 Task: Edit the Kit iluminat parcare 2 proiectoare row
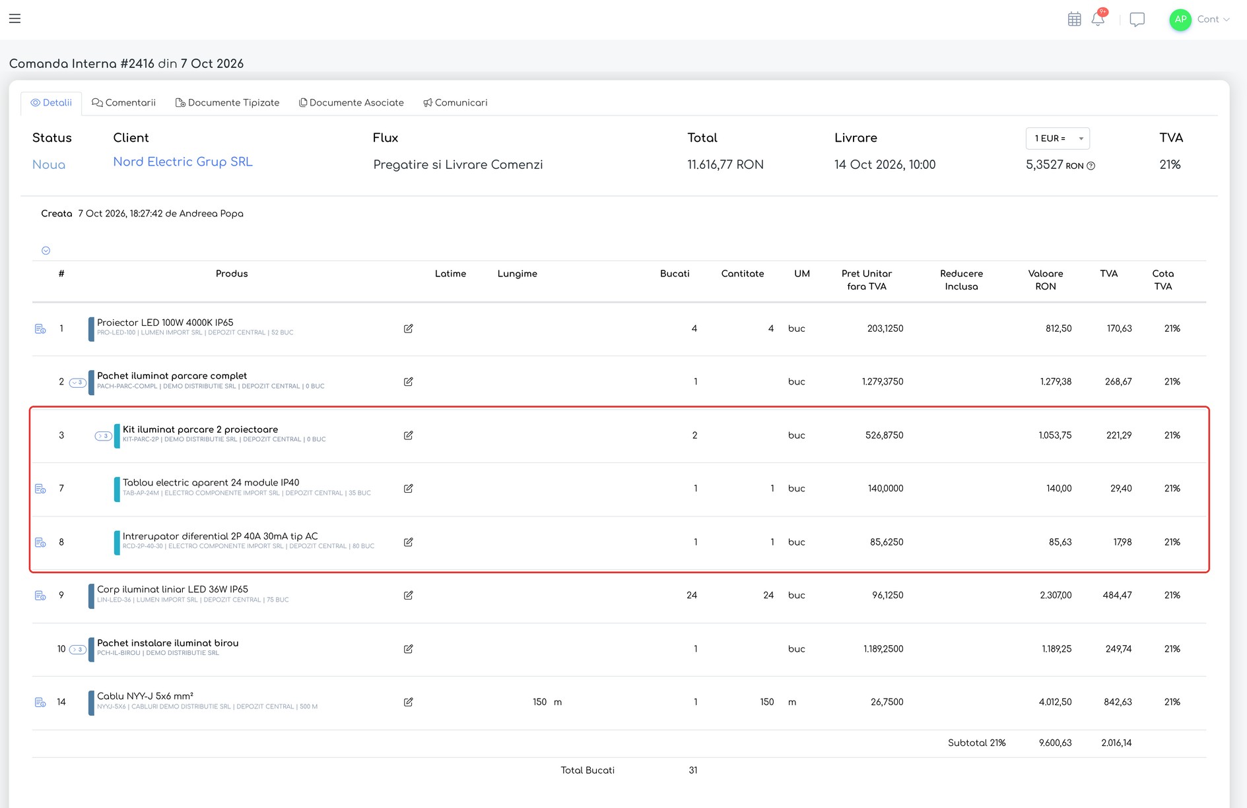click(409, 435)
